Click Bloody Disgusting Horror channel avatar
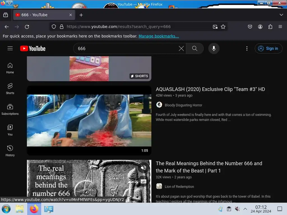Viewport: 287px width, 215px height. [159, 105]
